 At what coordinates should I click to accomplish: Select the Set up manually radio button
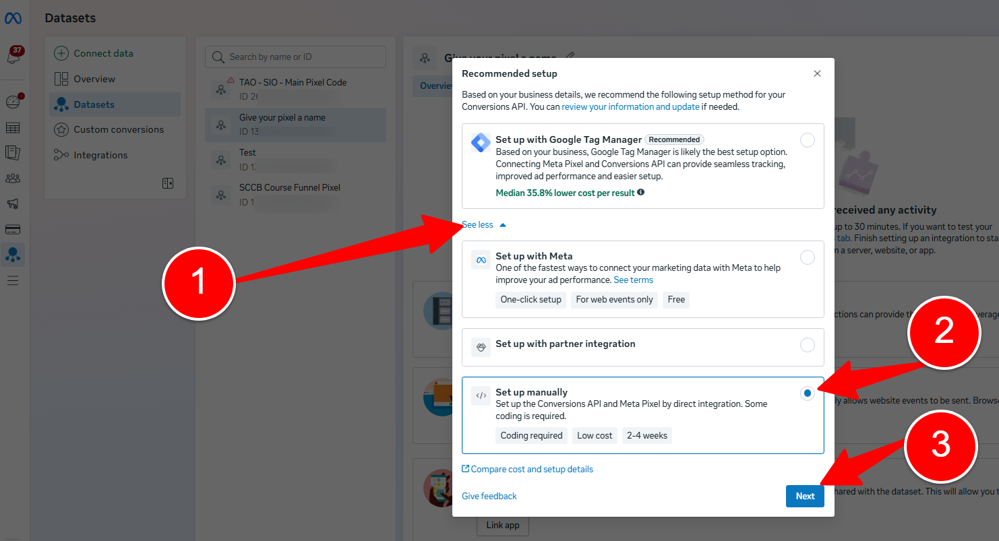(807, 393)
